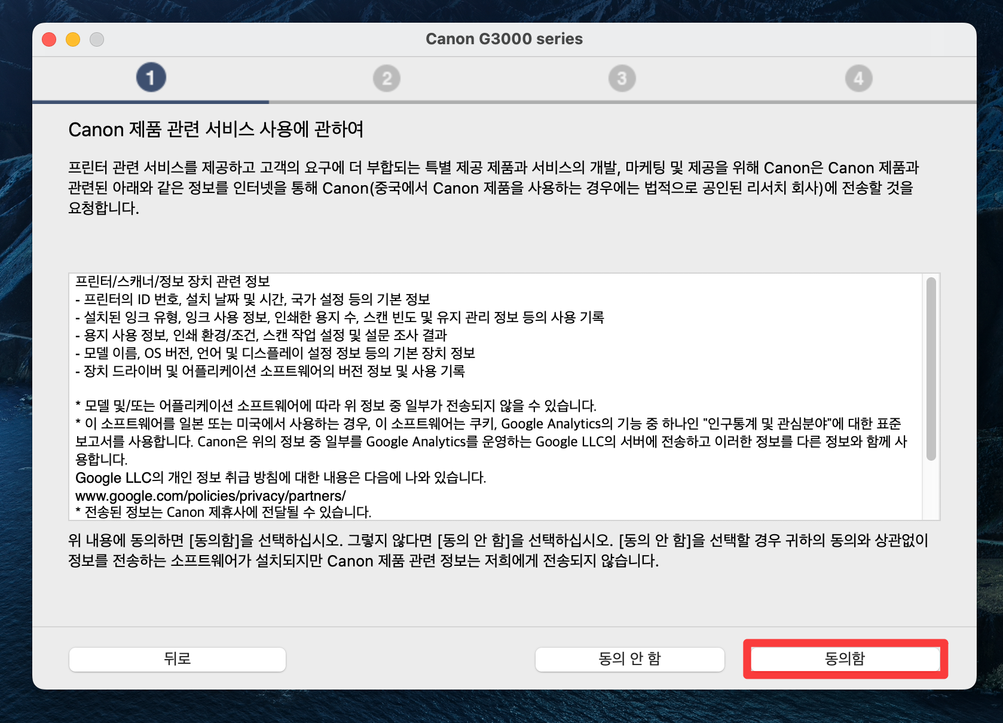
Task: Click the www.google.com/policies/privacy/partners/ URL text
Action: [x=210, y=495]
